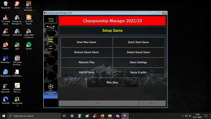This screenshot has width=211, height=119.
Task: Click the Firefox taskbar icon
Action: point(103,116)
